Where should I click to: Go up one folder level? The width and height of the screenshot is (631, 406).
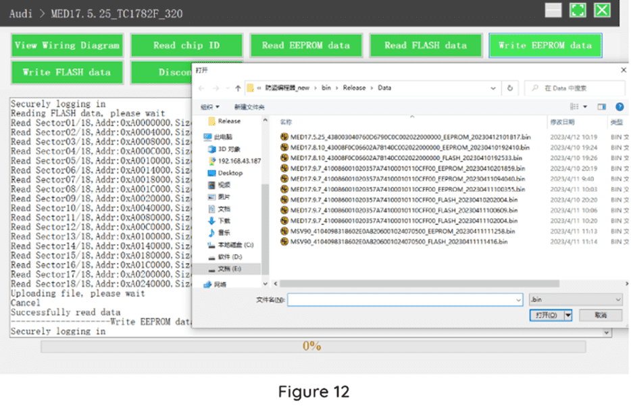click(238, 88)
